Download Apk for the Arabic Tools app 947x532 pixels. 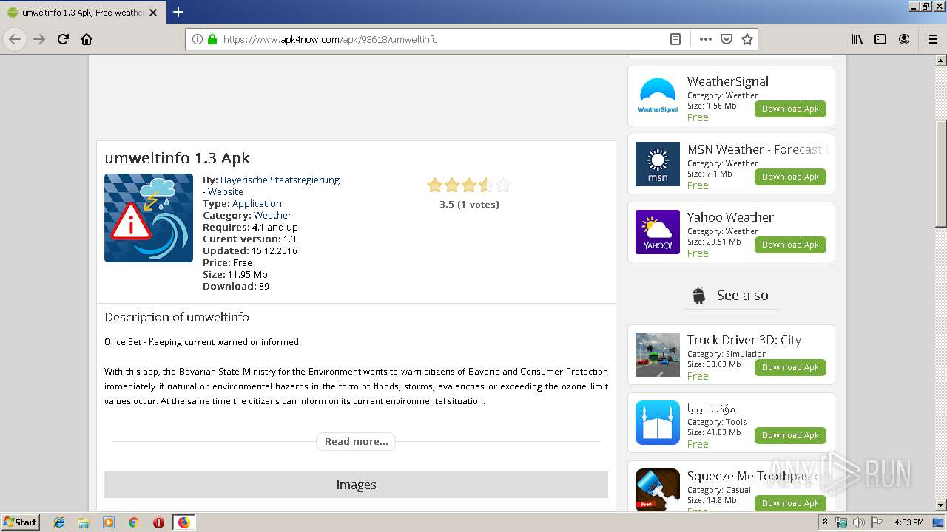790,435
